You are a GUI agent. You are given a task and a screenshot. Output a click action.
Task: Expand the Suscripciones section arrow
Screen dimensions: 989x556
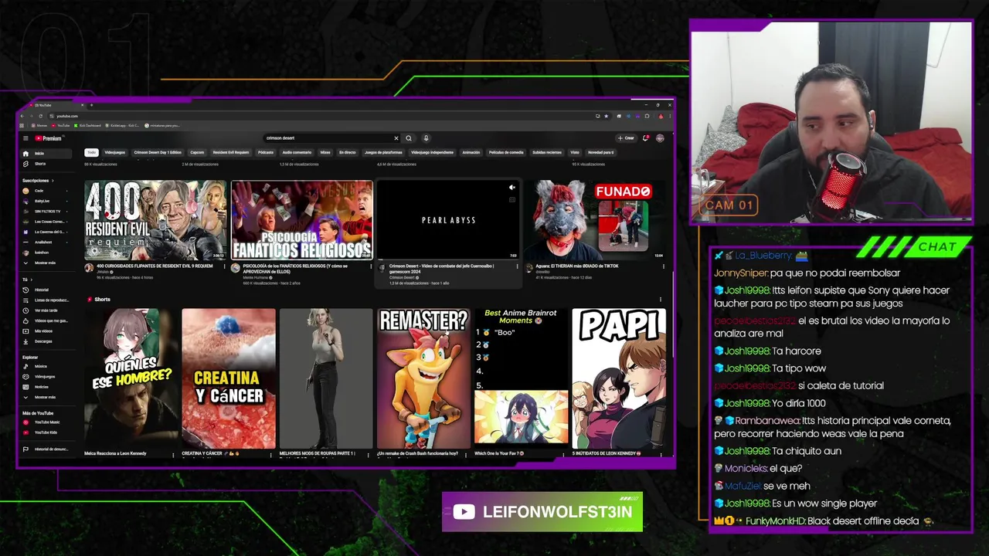53,181
